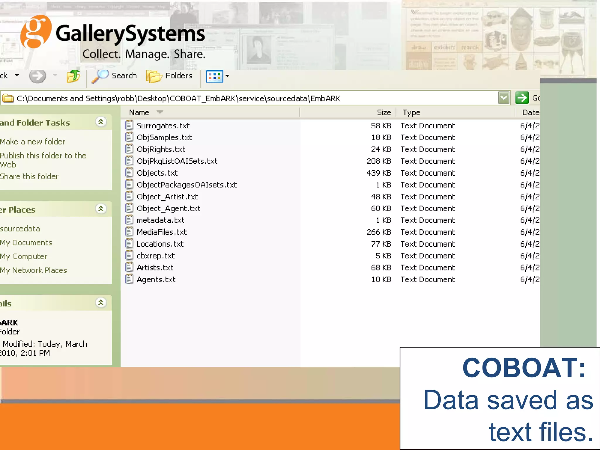Click the MediaFiles.txt file name
Screen dimensions: 600x450
(x=162, y=232)
